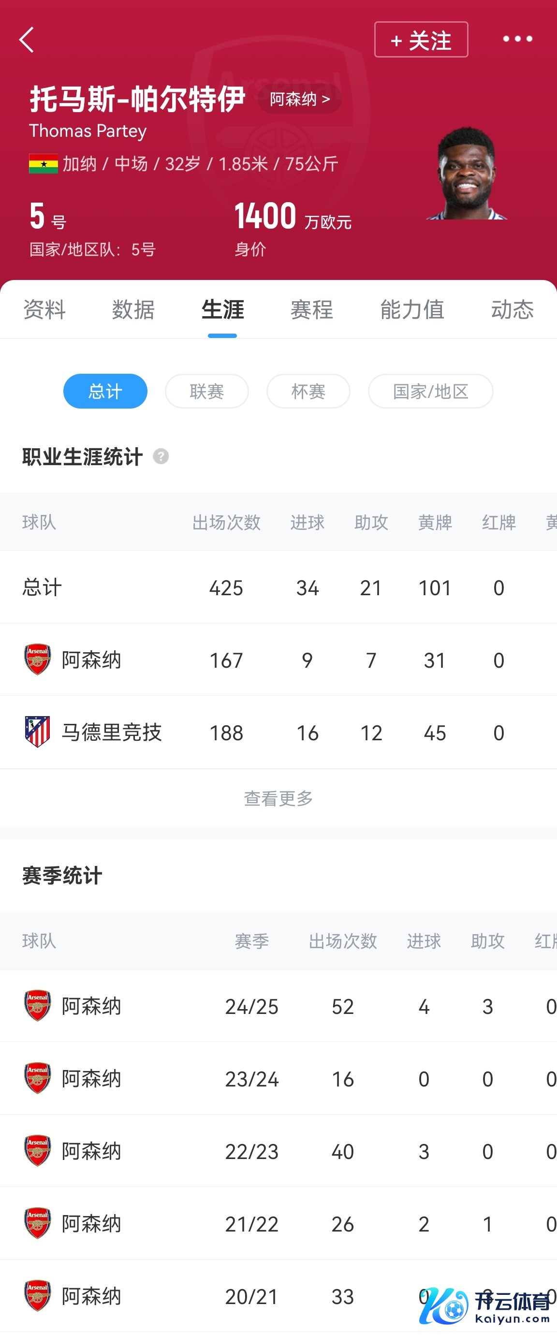The height and width of the screenshot is (1335, 557).
Task: Click the help question mark beside 职业生涯统计
Action: [161, 456]
